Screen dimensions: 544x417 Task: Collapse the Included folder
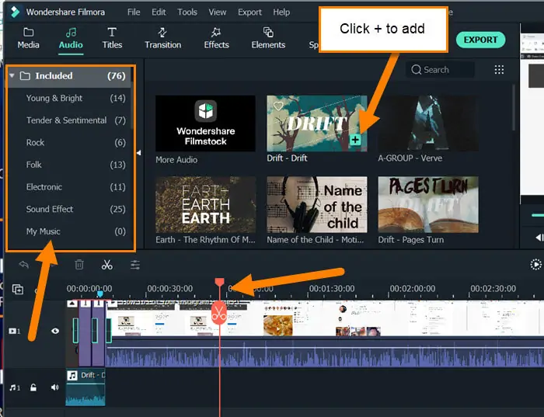pyautogui.click(x=12, y=75)
